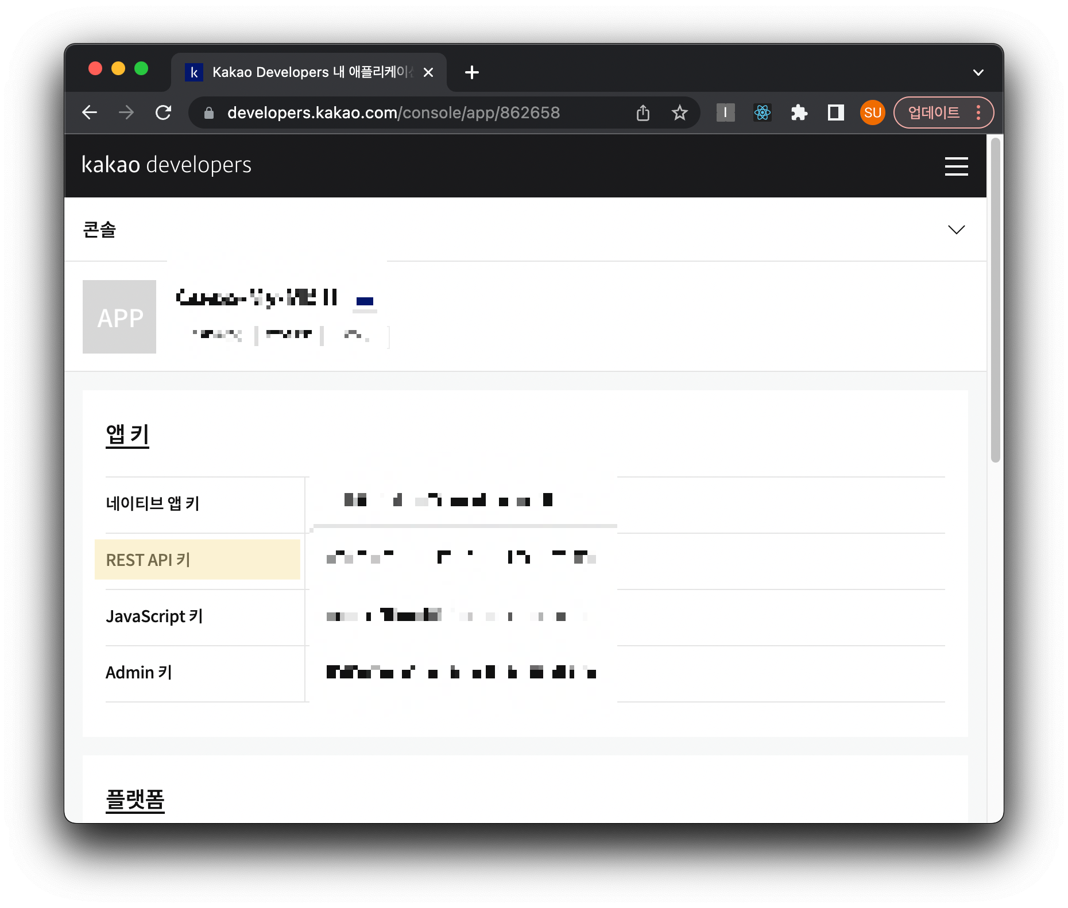Open the share page icon
1068x908 pixels.
click(x=643, y=112)
